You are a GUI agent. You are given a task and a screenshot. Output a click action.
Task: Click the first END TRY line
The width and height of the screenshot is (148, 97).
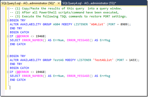pos(16,28)
